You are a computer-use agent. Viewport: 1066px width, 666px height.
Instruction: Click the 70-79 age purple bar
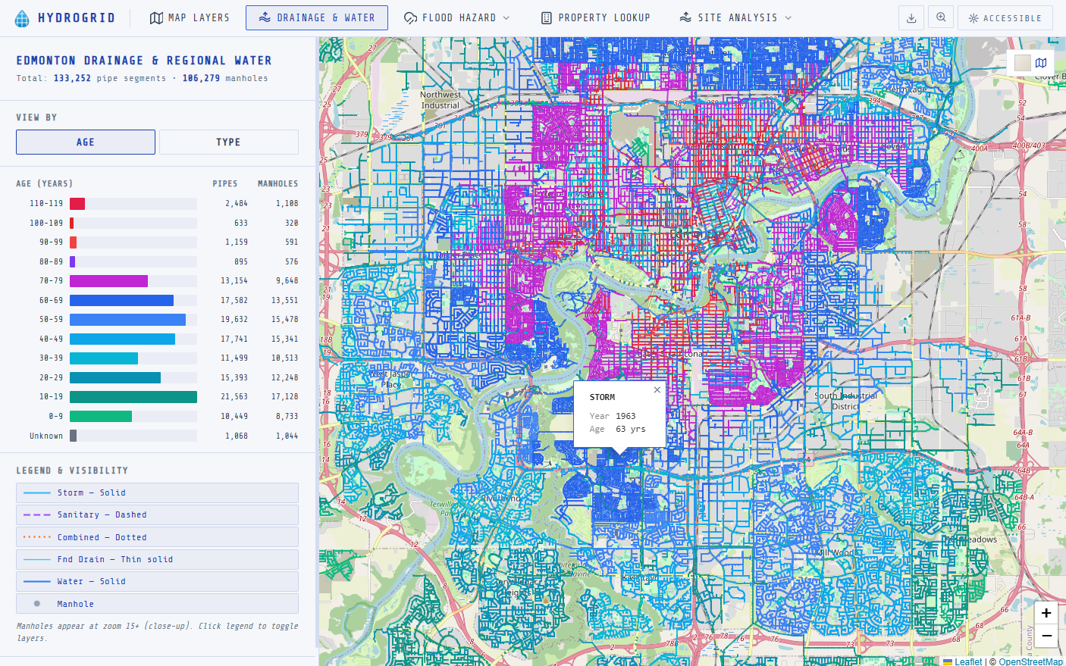pos(108,281)
